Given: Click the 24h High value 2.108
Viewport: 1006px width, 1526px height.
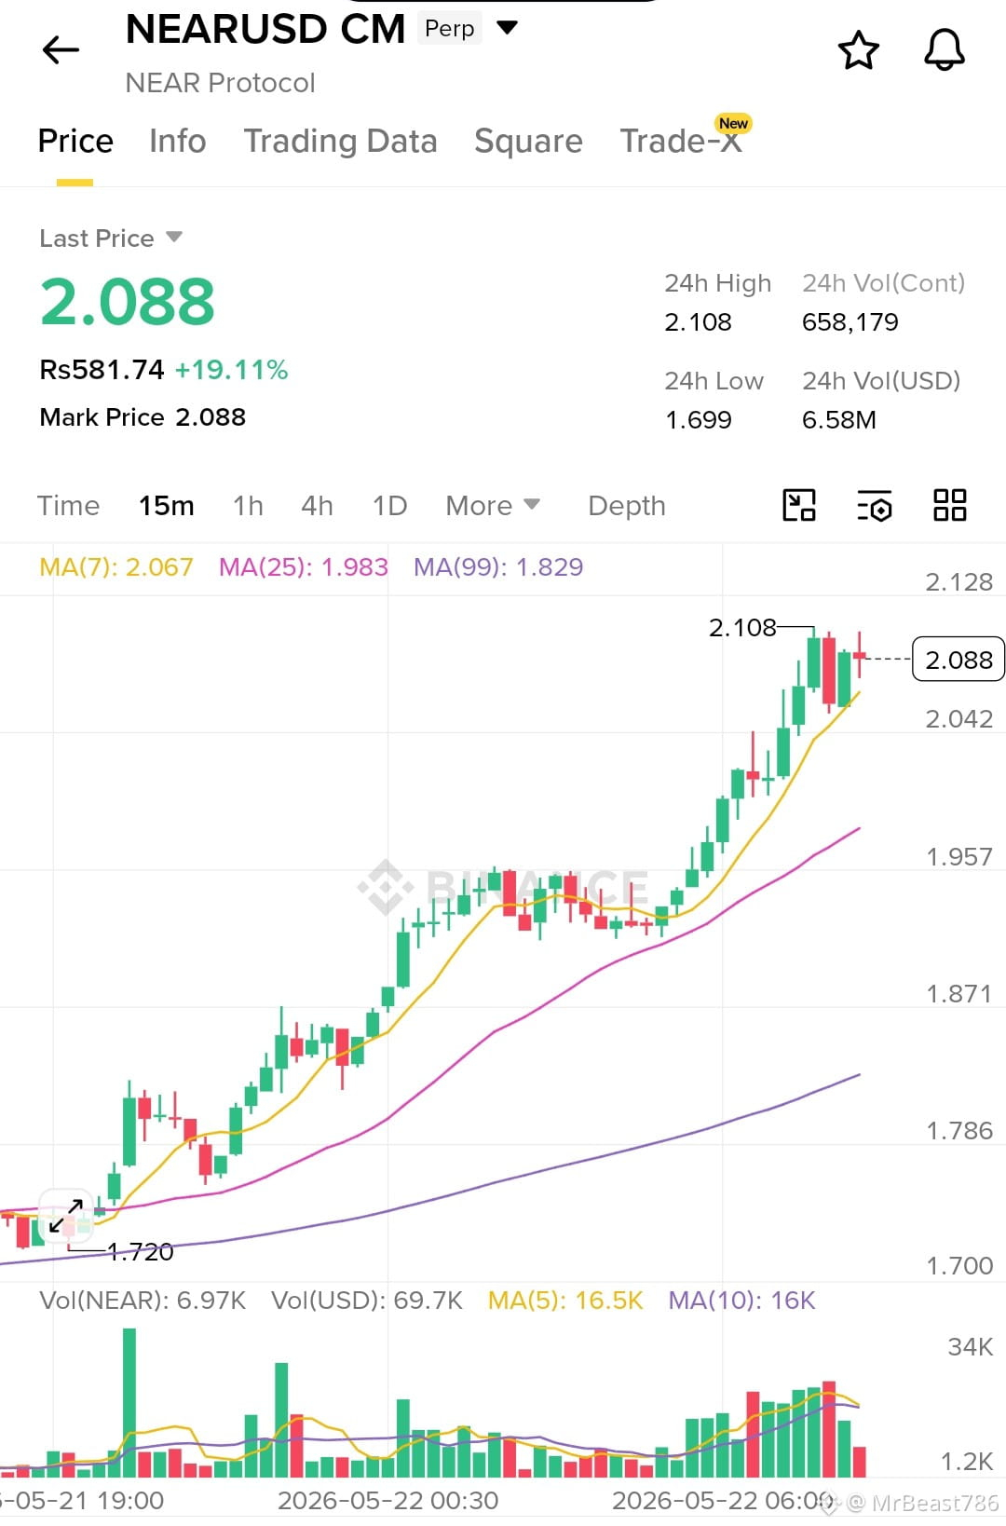Looking at the screenshot, I should coord(698,322).
